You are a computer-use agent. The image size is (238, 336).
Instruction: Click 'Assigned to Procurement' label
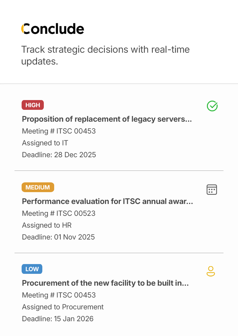coord(63,307)
